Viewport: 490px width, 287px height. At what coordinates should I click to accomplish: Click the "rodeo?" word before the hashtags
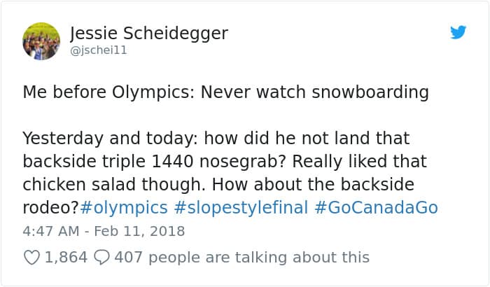tap(51, 208)
